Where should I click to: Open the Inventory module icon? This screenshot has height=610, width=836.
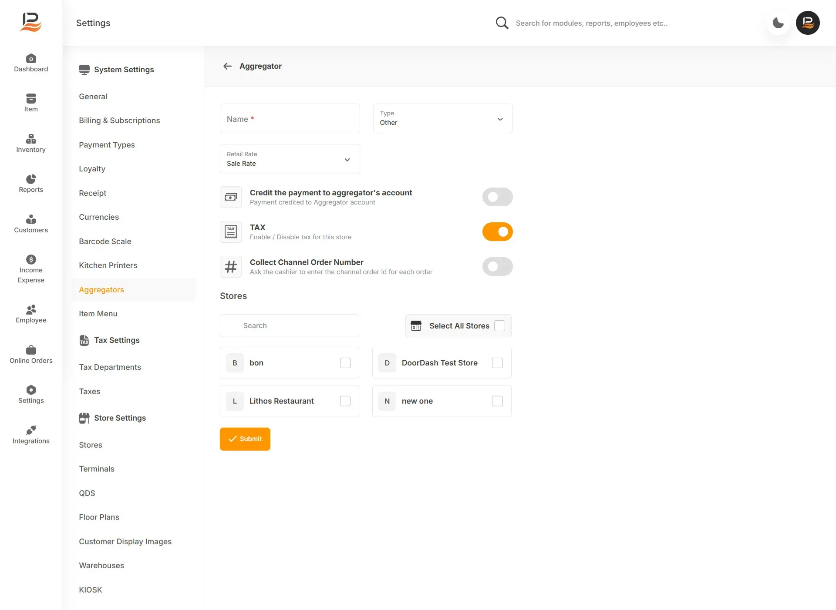(31, 139)
